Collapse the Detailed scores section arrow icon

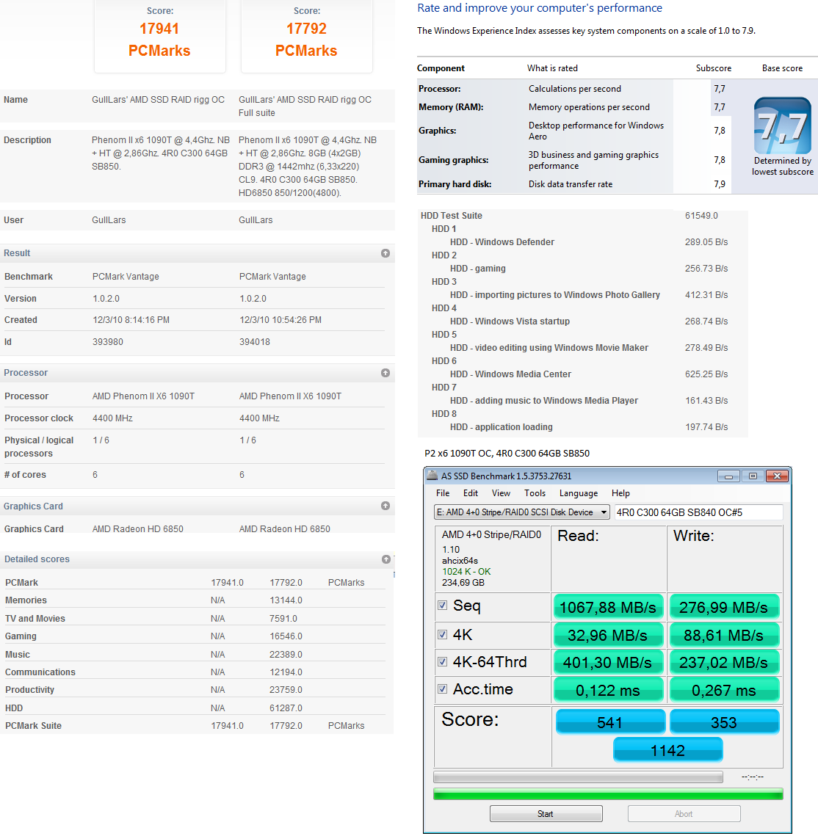point(386,559)
